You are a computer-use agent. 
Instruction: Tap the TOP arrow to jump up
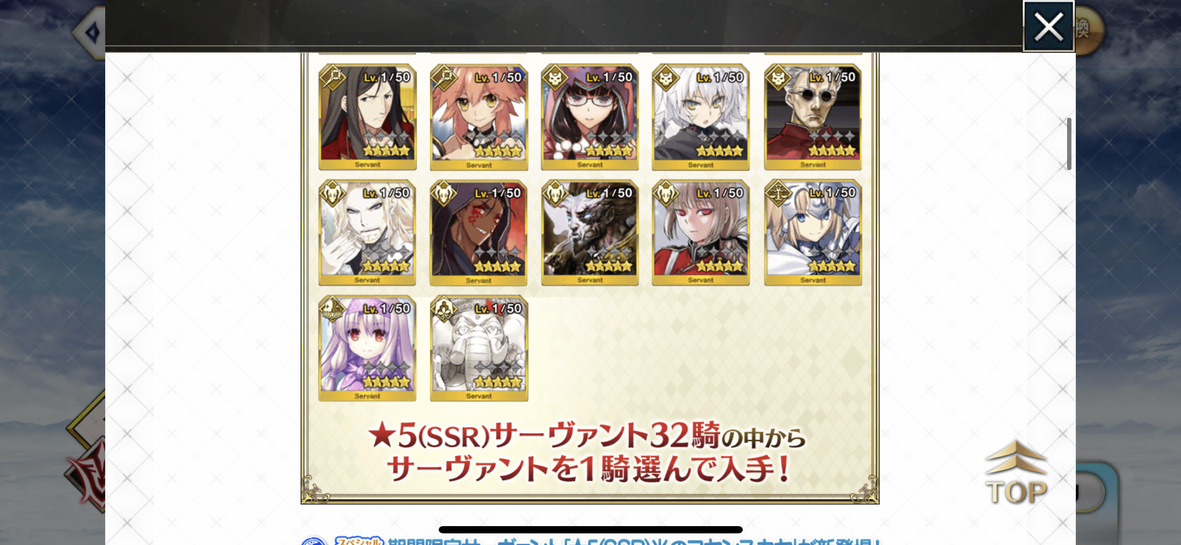tap(1017, 473)
